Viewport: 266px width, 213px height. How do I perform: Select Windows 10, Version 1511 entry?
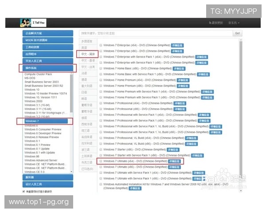coord(41,98)
